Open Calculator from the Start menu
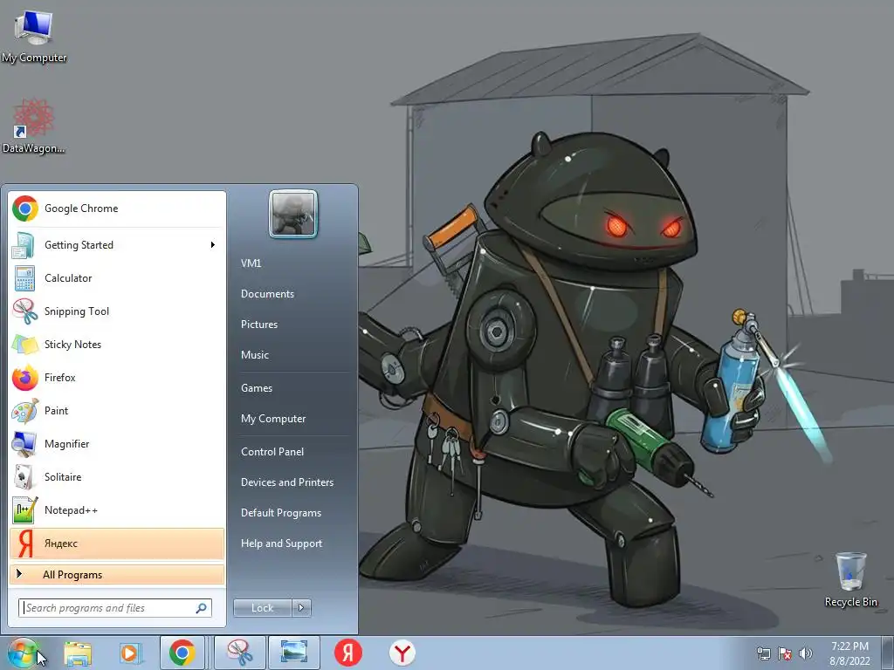 tap(117, 278)
